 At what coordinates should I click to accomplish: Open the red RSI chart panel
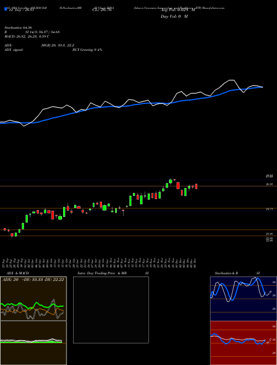243,343
